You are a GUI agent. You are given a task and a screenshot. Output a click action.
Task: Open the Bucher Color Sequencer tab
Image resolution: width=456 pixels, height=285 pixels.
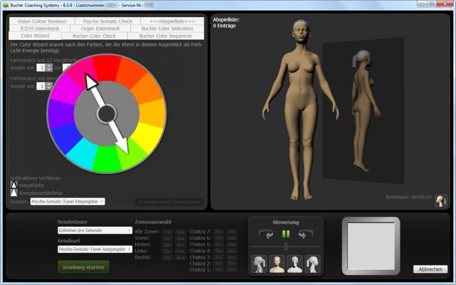coord(165,36)
